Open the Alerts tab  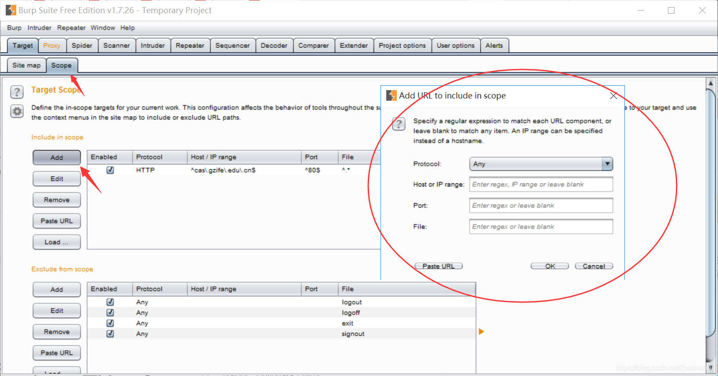coord(494,45)
